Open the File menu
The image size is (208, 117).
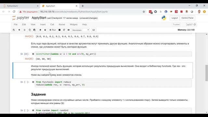click(16, 24)
